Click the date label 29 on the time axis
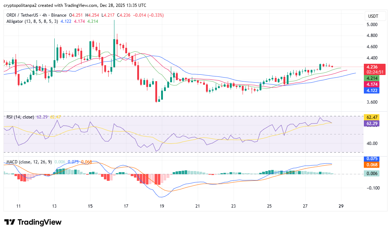Image resolution: width=391 pixels, height=233 pixels. (x=340, y=206)
